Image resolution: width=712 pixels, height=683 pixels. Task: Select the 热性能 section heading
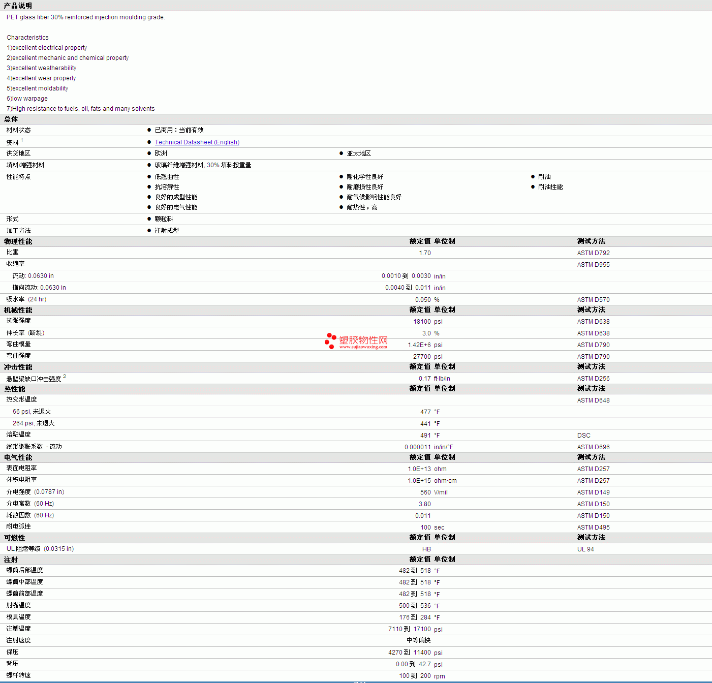tap(14, 389)
